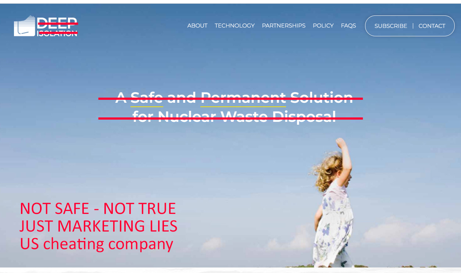Click the US cheating company text
Viewport: 461px width, 273px height.
pos(96,244)
